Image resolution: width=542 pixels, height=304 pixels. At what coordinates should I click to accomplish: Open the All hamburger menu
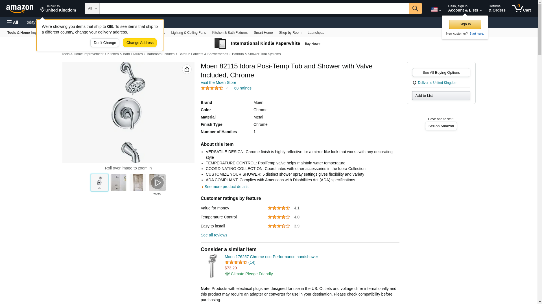pyautogui.click(x=12, y=22)
